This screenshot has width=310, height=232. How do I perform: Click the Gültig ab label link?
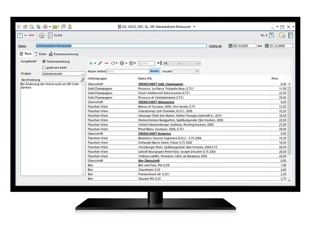[215, 46]
